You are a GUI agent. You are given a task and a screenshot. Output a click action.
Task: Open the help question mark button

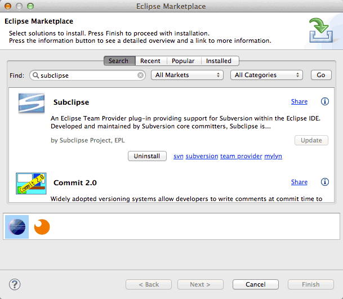[x=15, y=284]
